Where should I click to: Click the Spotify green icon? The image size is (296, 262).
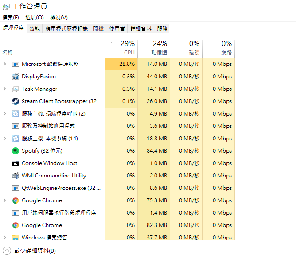point(16,151)
